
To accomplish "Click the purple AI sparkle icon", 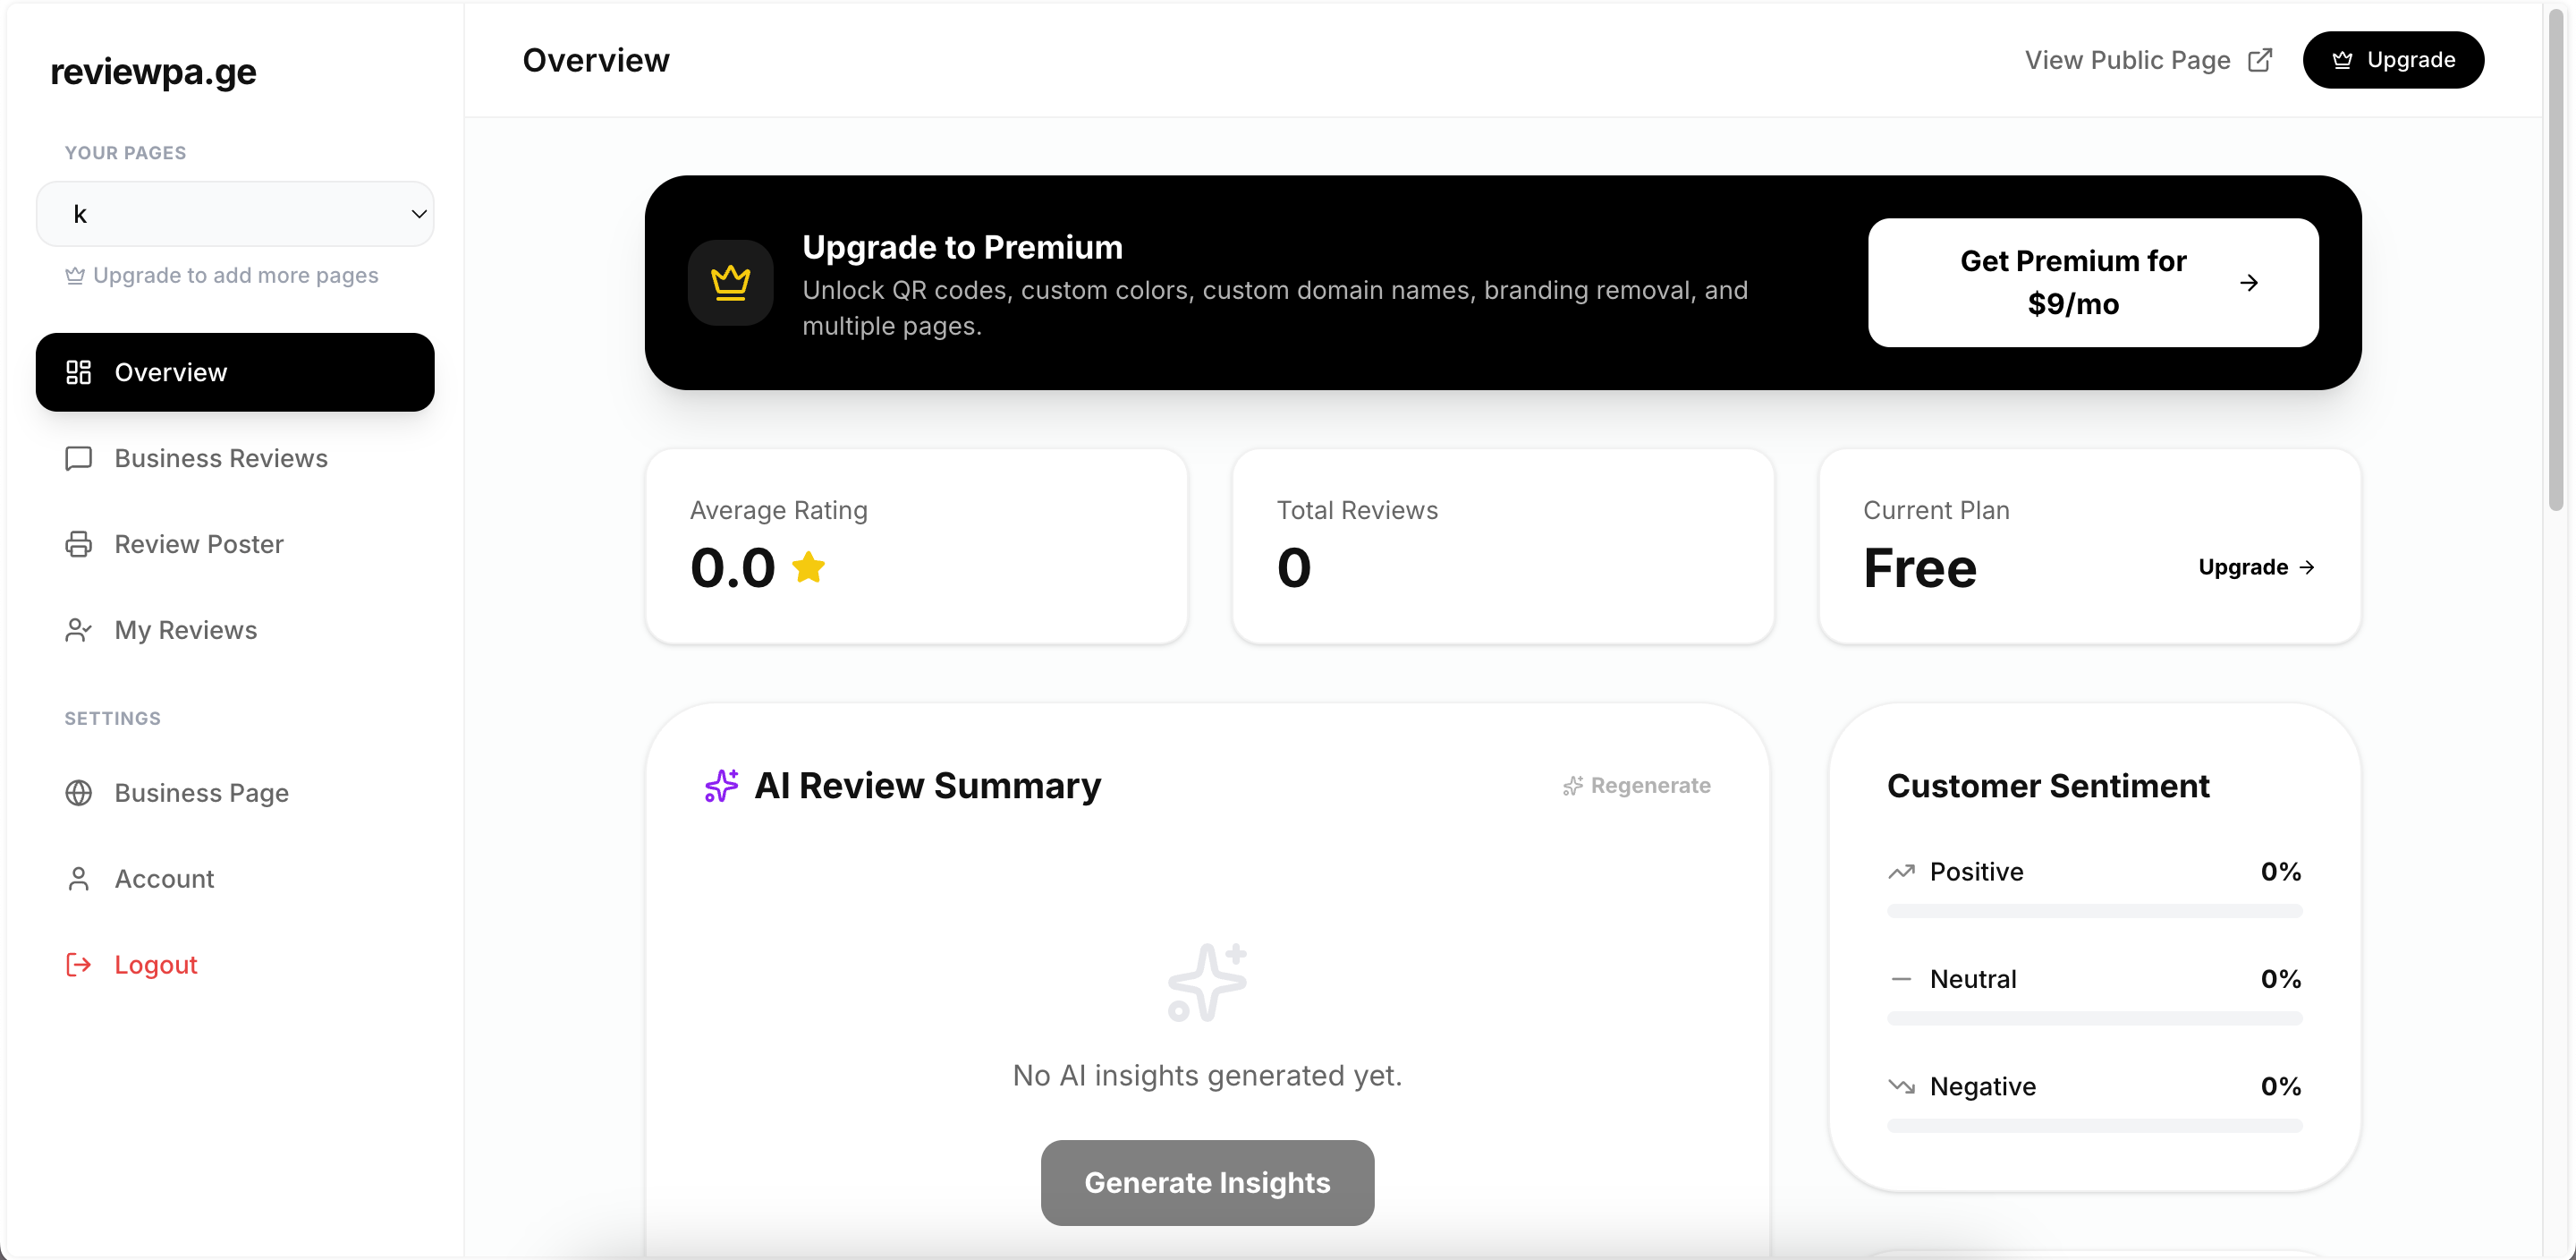I will coord(722,786).
